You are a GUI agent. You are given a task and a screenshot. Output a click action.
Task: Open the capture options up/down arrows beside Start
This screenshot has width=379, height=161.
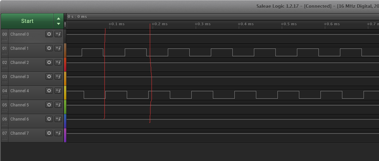tap(59, 21)
